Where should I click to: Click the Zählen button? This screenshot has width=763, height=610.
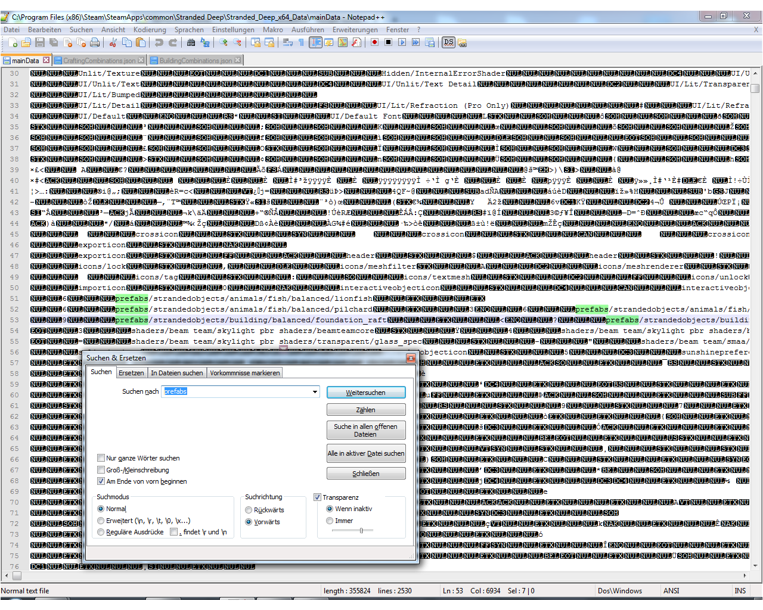point(365,410)
